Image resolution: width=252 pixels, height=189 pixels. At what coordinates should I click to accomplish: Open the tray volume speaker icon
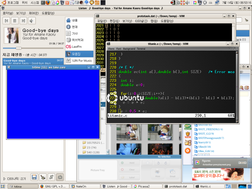(187, 3)
